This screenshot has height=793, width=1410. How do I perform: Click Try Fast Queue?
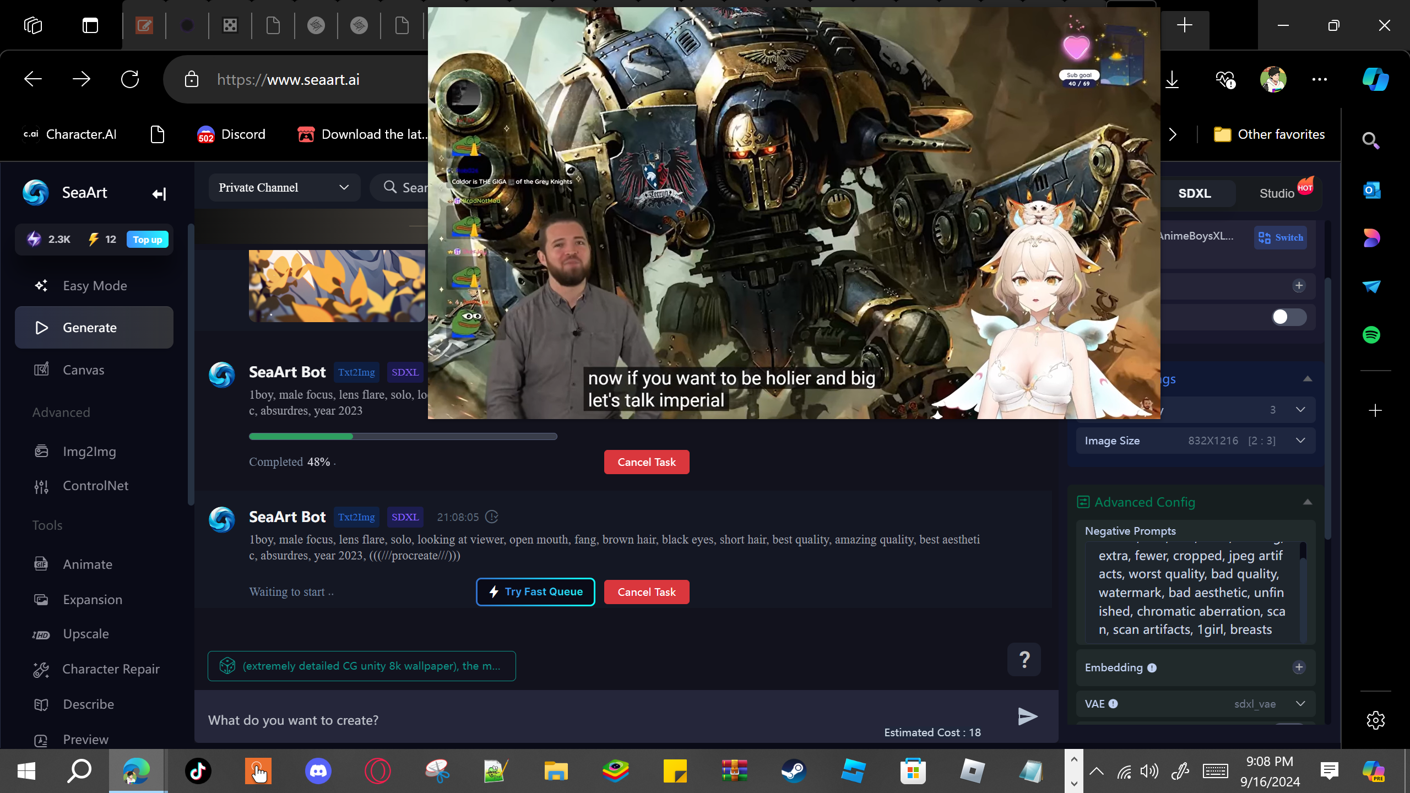535,592
